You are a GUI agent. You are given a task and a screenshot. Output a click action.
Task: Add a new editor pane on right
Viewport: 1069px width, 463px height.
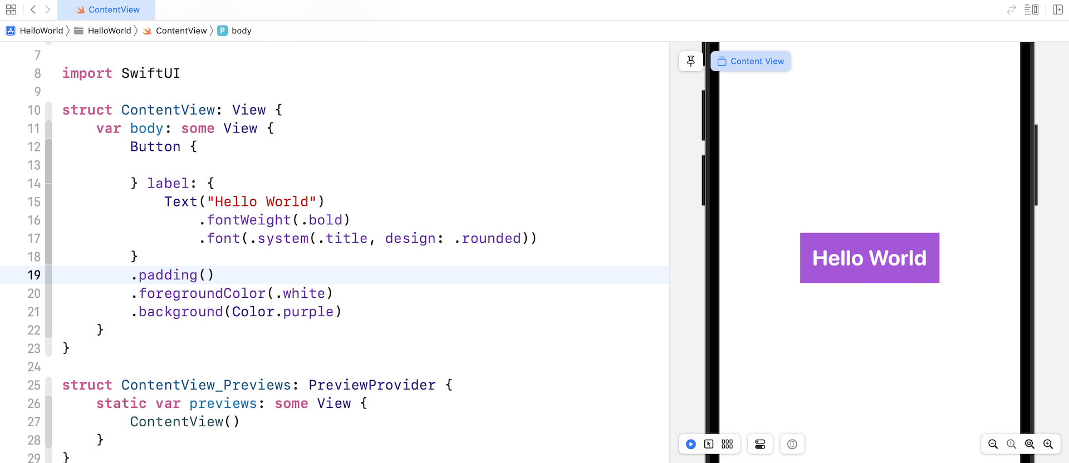[1058, 9]
